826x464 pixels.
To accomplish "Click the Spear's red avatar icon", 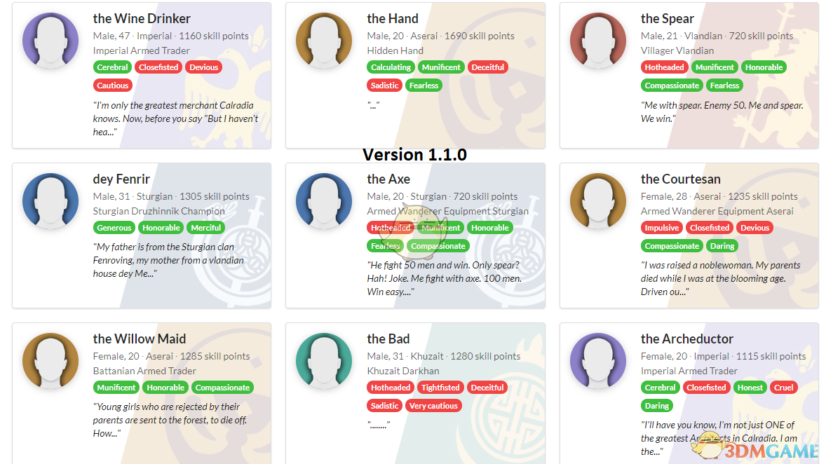I will (x=598, y=41).
